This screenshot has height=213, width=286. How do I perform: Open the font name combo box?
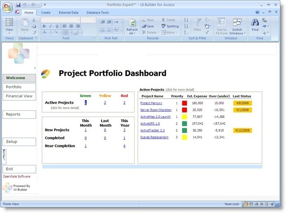point(60,20)
